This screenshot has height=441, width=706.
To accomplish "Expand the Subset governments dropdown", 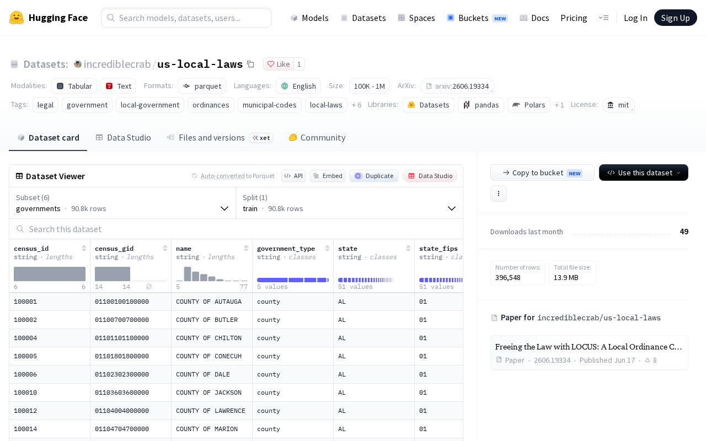I will click(122, 203).
